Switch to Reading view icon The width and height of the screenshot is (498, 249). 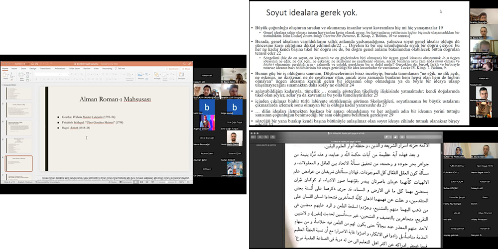(147, 182)
